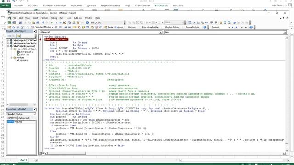
Task: Open the zoom 100% dropdown
Action: click(182, 22)
